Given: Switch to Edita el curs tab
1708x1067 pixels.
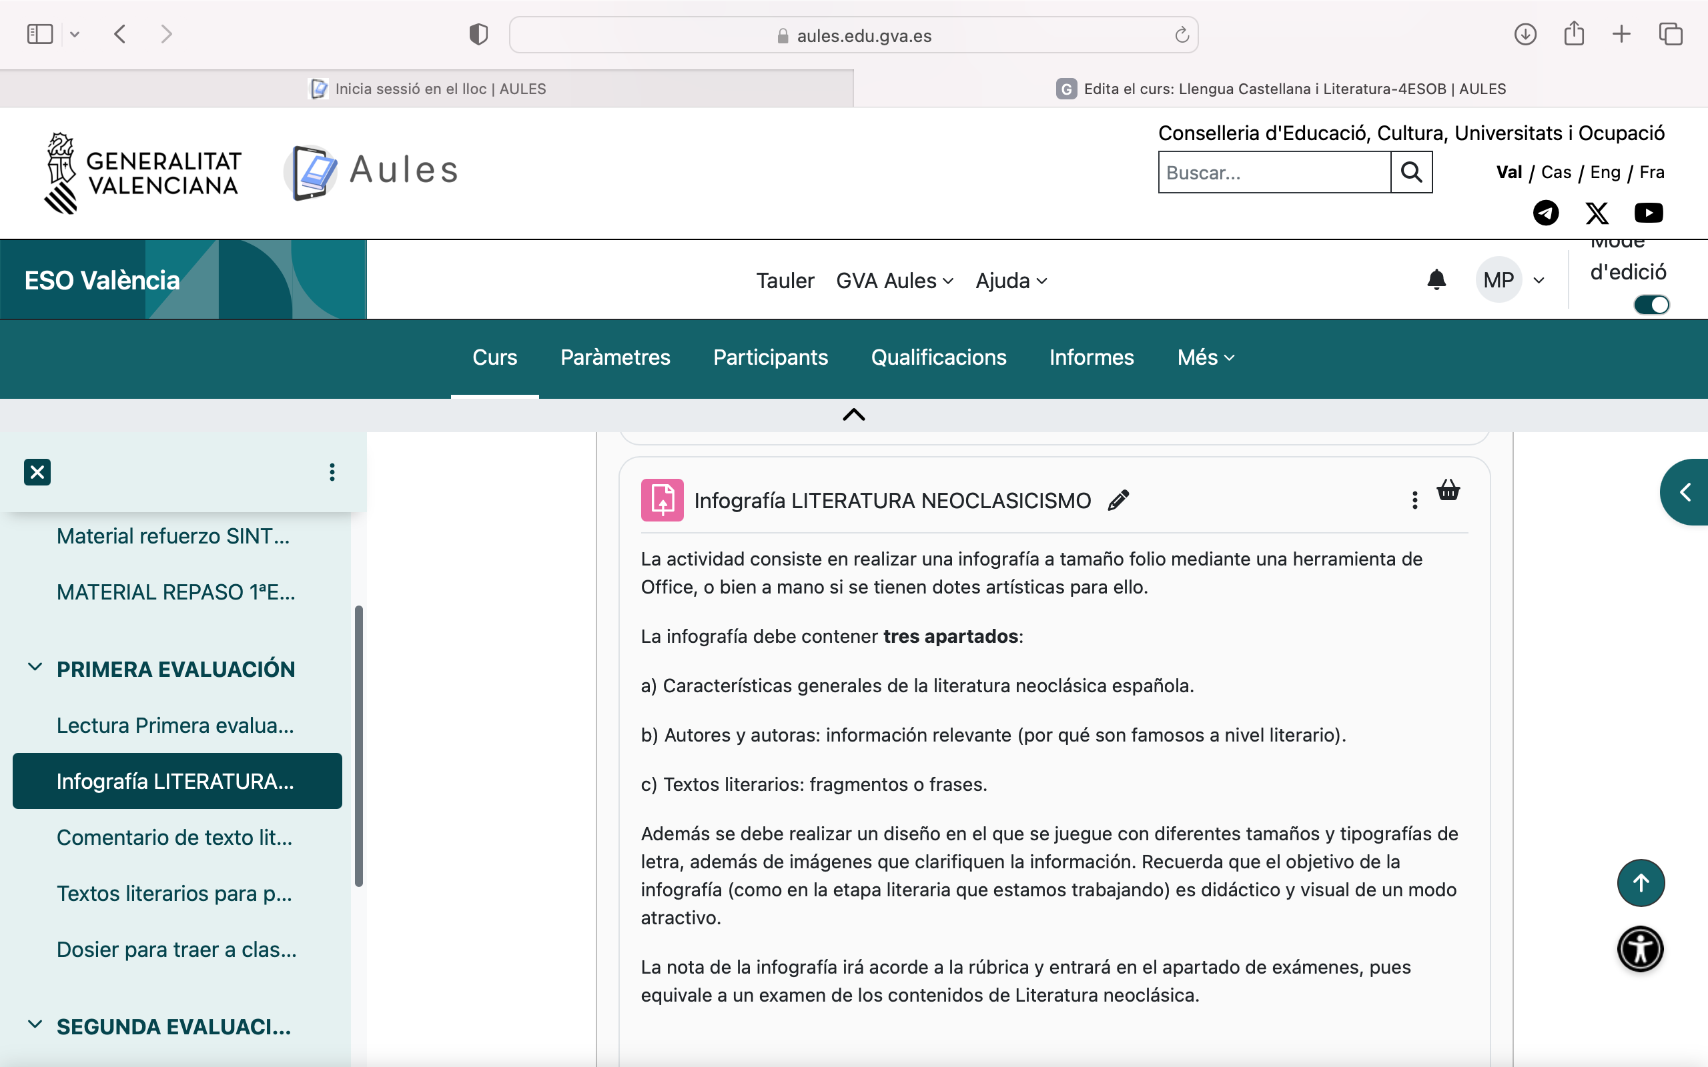Looking at the screenshot, I should pyautogui.click(x=1281, y=88).
